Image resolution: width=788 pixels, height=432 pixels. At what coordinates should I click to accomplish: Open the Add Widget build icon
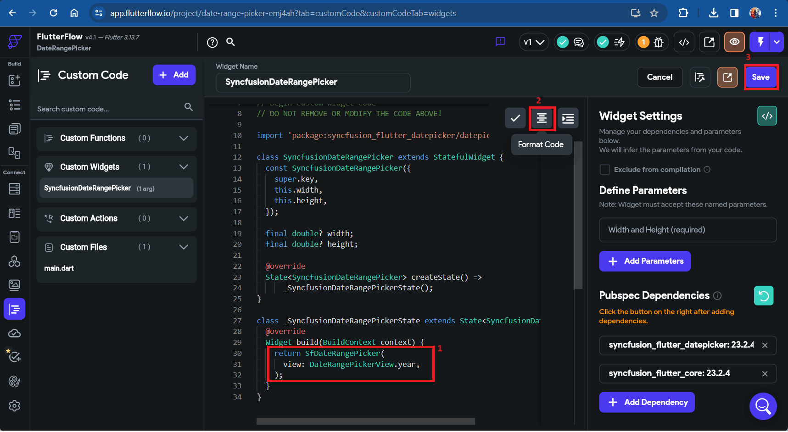pyautogui.click(x=14, y=80)
